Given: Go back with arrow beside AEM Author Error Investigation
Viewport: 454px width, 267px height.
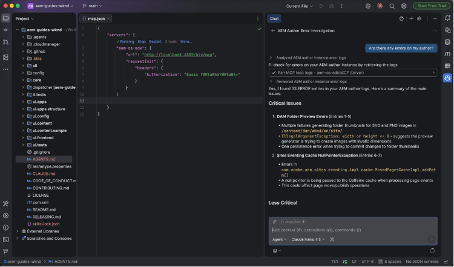Looking at the screenshot, I should click(273, 31).
